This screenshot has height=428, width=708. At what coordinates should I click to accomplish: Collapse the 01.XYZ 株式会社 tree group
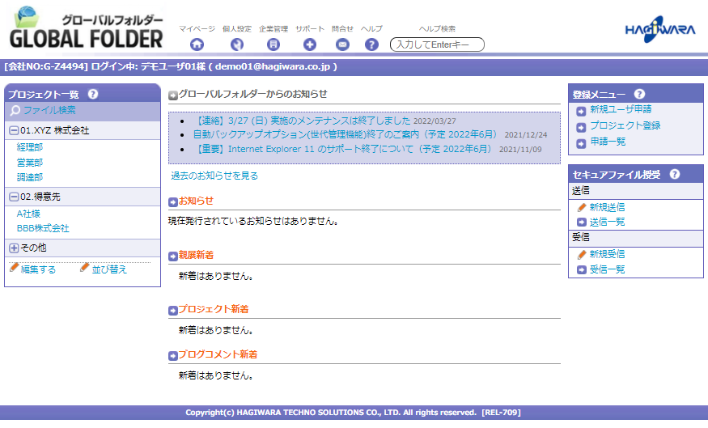14,131
